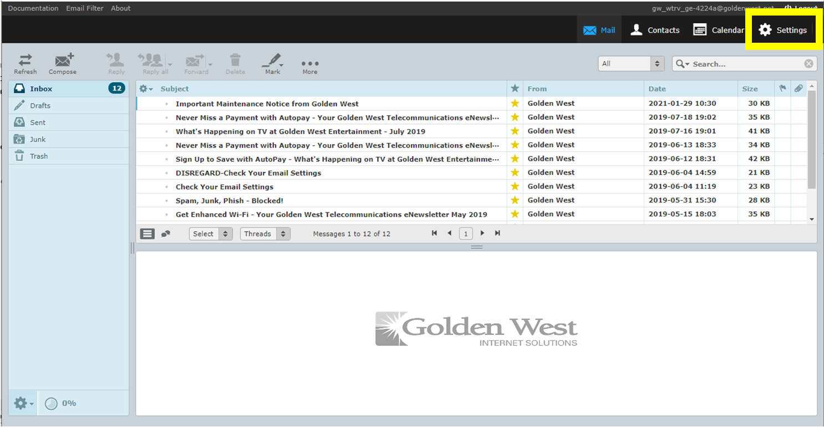Click the page number field
Screen dimensions: 824x427
coord(466,234)
